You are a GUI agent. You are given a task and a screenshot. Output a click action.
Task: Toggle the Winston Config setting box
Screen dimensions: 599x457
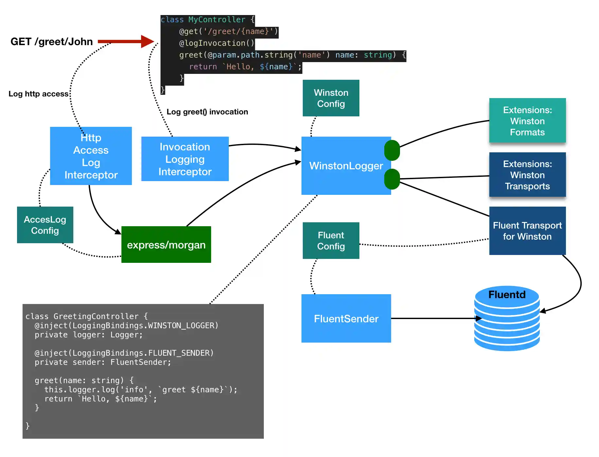click(331, 98)
